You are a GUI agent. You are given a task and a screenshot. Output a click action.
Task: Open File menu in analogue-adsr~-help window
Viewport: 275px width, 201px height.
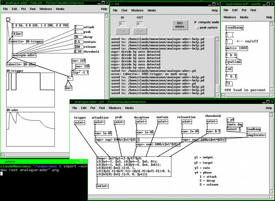[x=6, y=9]
